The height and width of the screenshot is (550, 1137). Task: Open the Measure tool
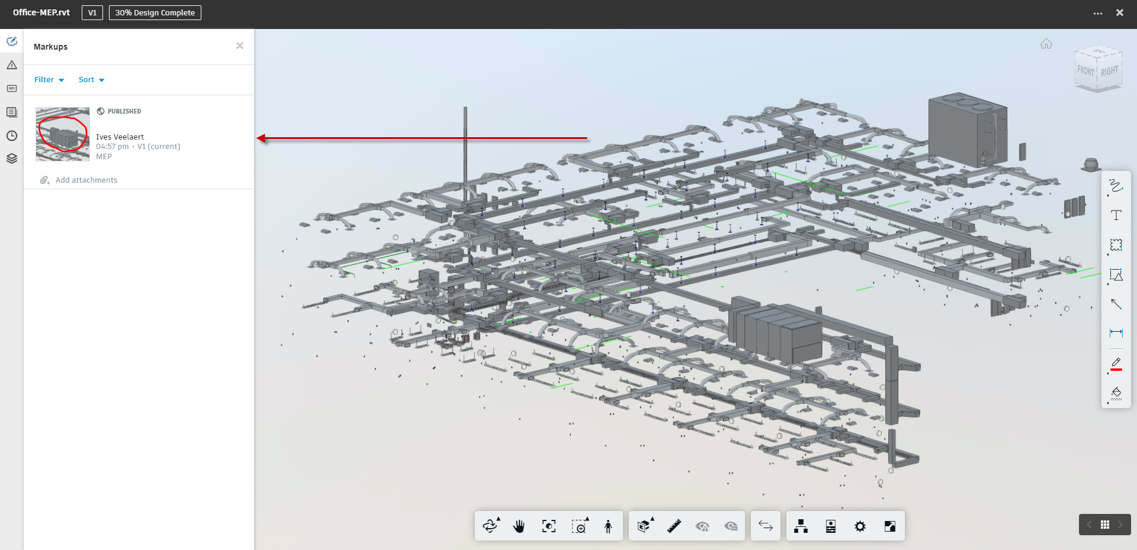[673, 526]
